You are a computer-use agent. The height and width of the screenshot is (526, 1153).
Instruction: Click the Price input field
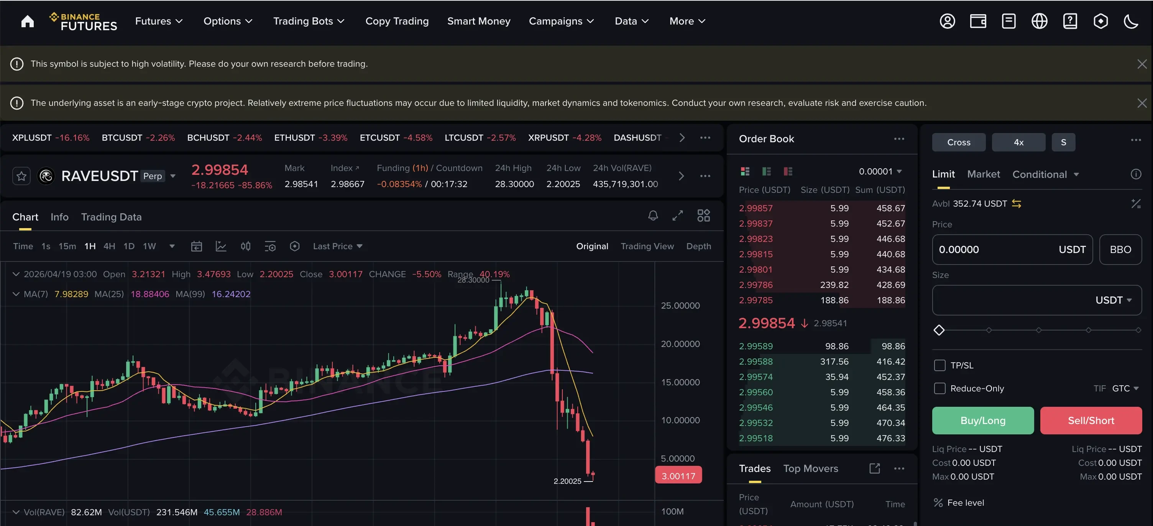coord(1012,249)
